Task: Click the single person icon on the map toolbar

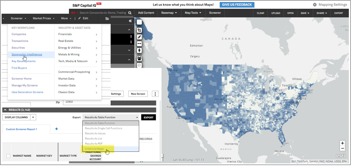Action: point(139,50)
